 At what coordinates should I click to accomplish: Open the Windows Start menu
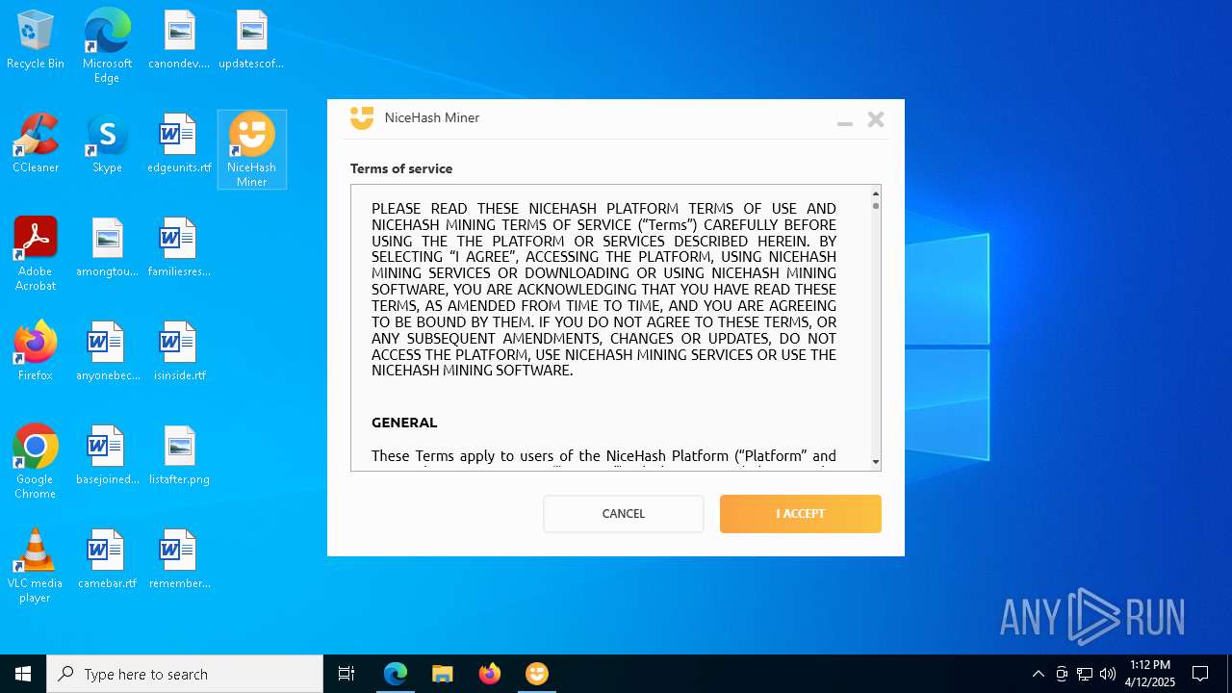tap(23, 674)
